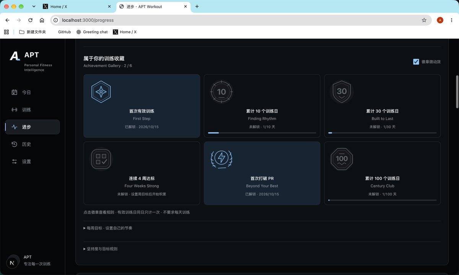Click the 属于你的训练收藏 heading
The image size is (459, 275).
coord(104,59)
